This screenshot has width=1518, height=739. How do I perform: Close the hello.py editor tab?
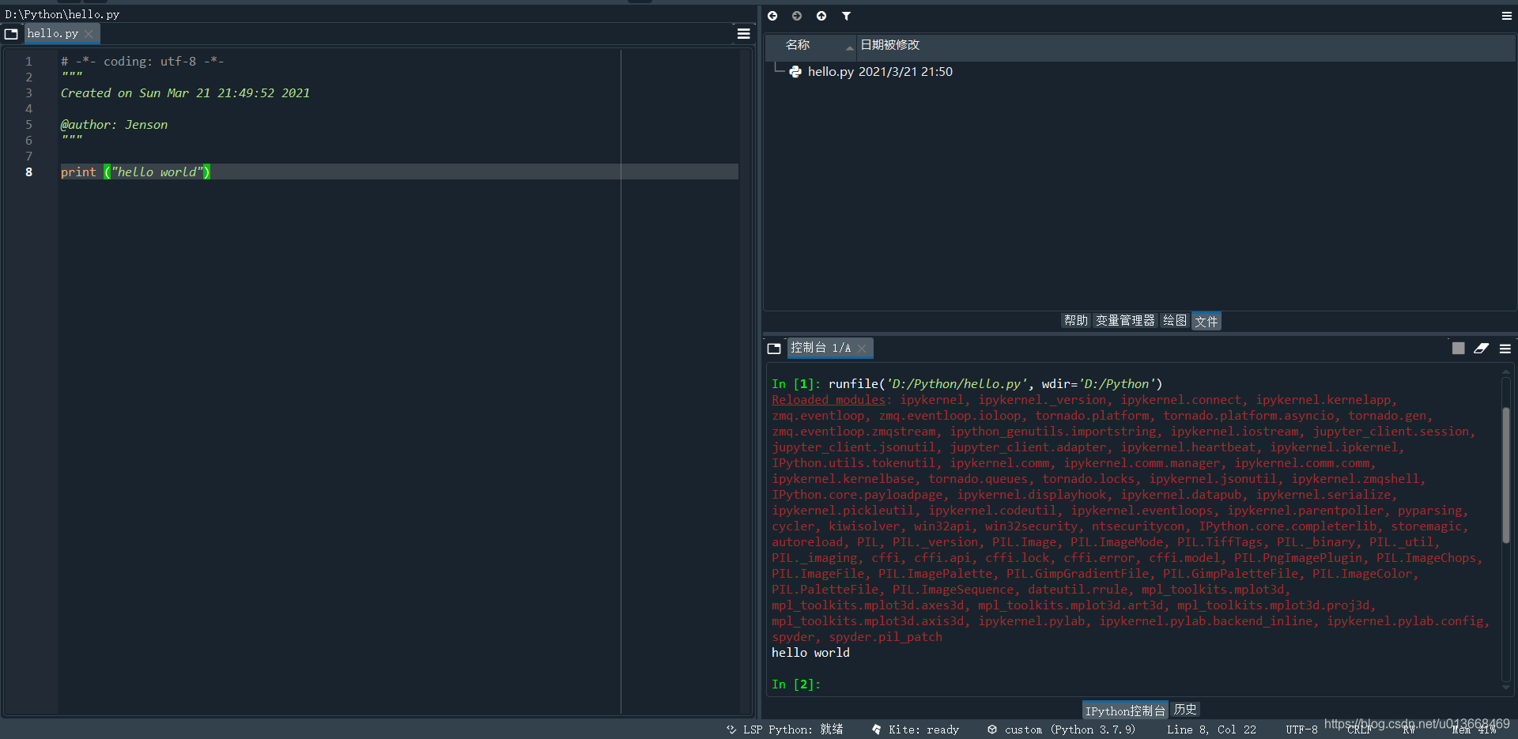pyautogui.click(x=89, y=34)
